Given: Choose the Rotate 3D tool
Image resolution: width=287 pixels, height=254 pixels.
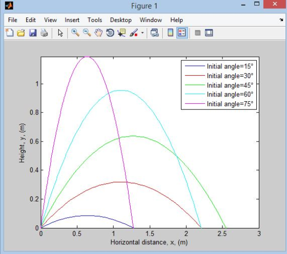Looking at the screenshot, I should pyautogui.click(x=110, y=33).
